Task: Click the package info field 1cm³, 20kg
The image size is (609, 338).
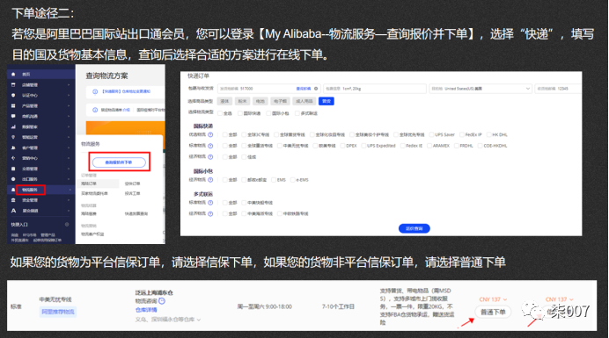Action: [374, 89]
